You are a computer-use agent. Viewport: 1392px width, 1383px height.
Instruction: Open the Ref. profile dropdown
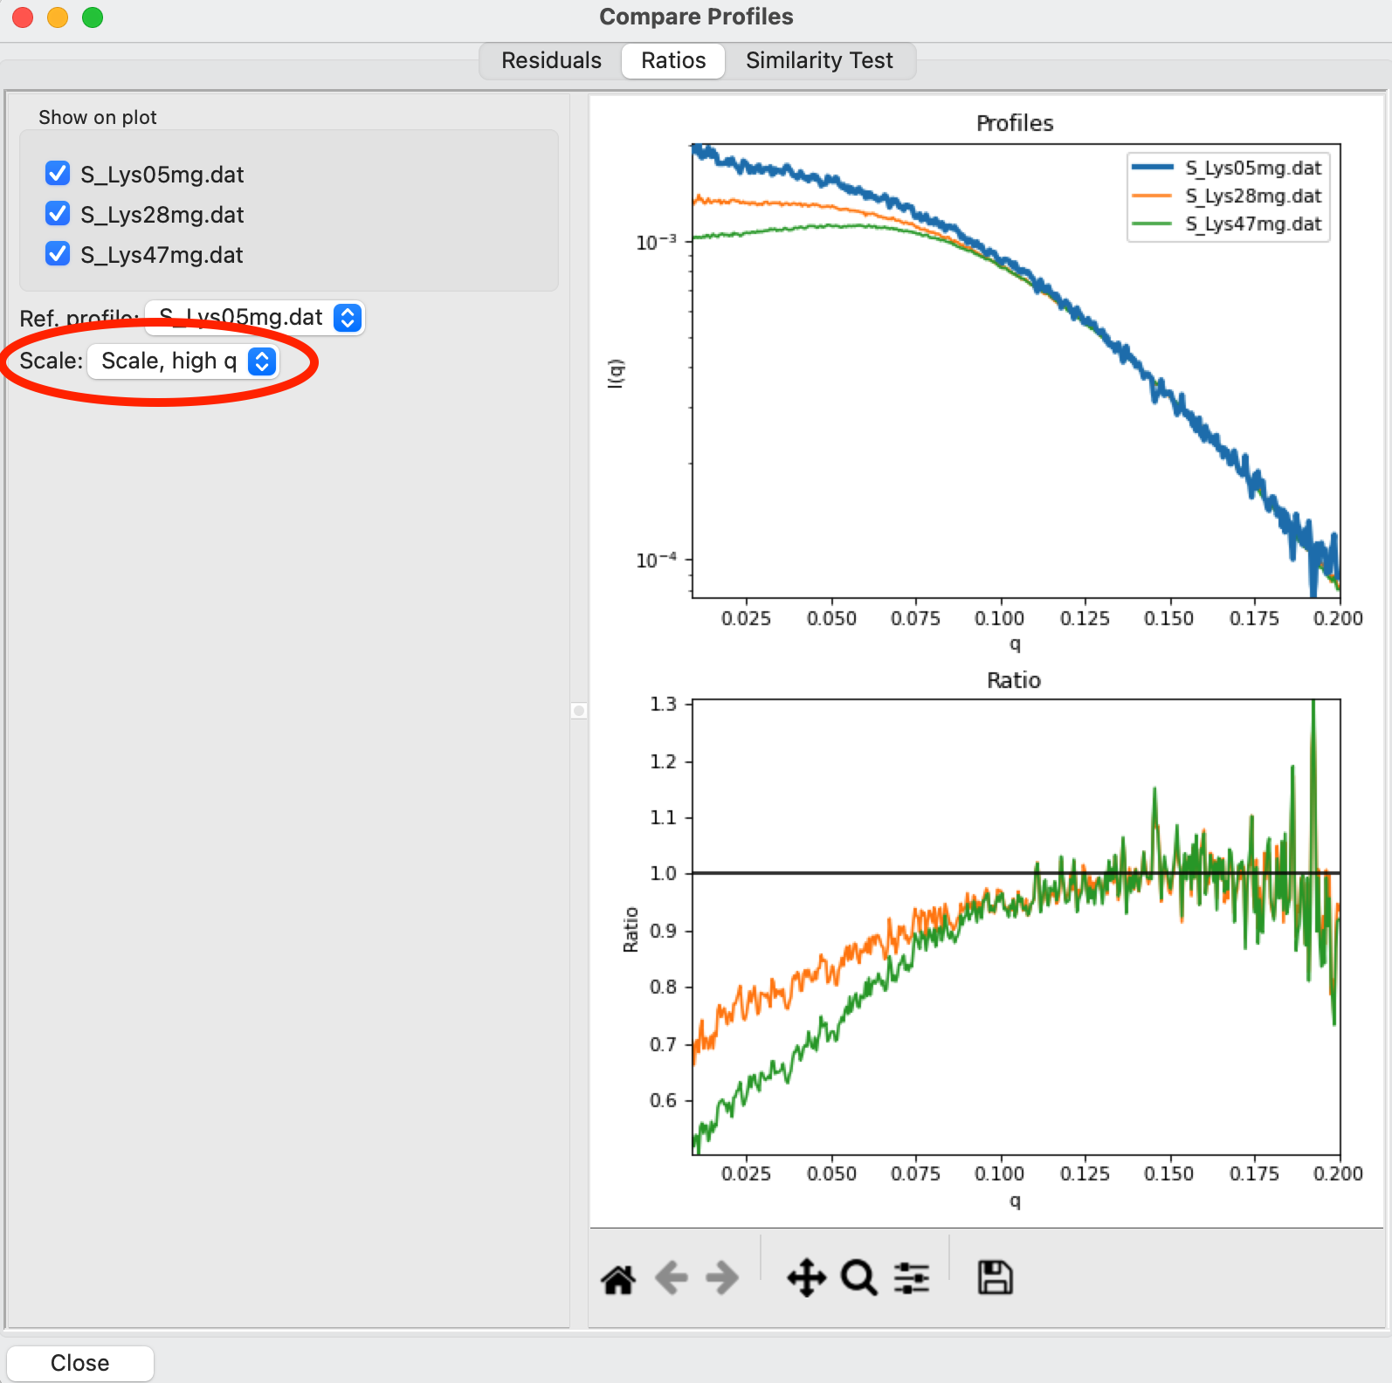click(x=255, y=318)
